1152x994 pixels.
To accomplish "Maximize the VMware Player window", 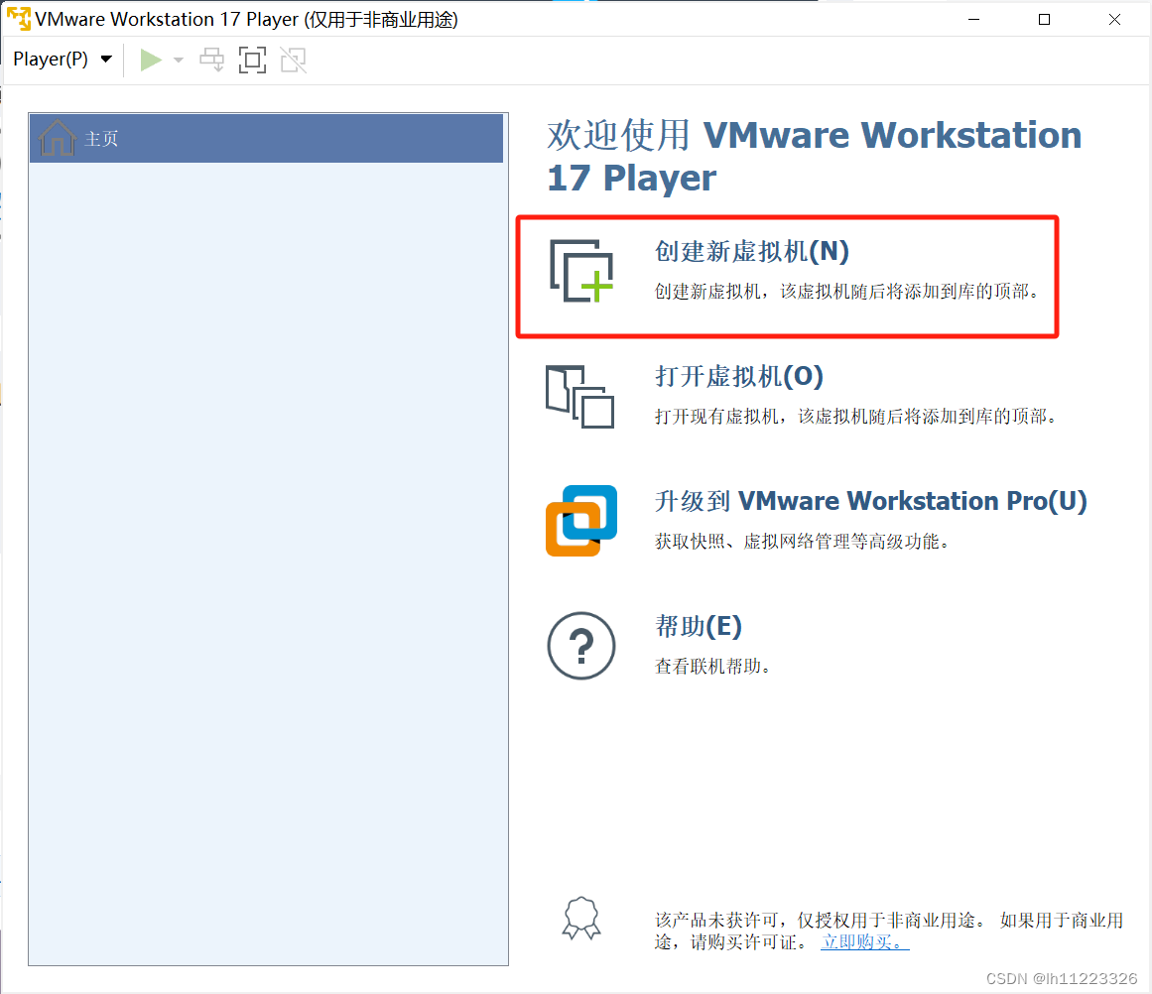I will click(x=1044, y=19).
